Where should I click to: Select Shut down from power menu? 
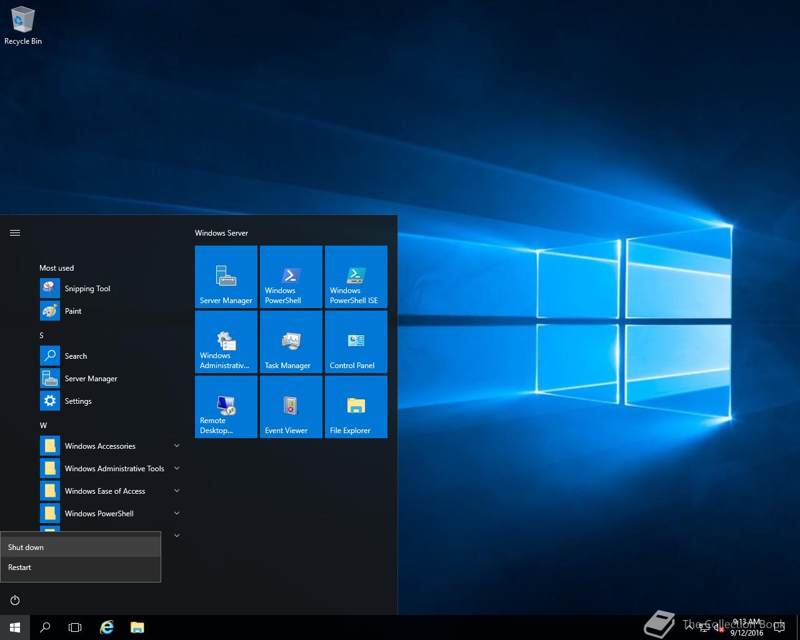(81, 547)
